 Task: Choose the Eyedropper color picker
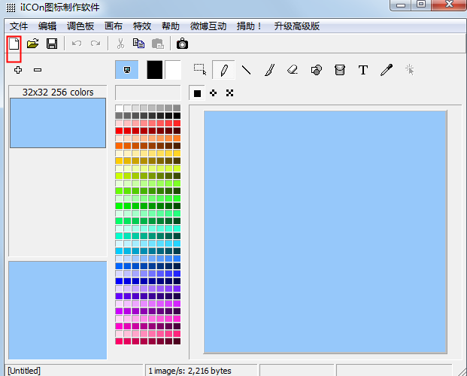click(x=386, y=70)
